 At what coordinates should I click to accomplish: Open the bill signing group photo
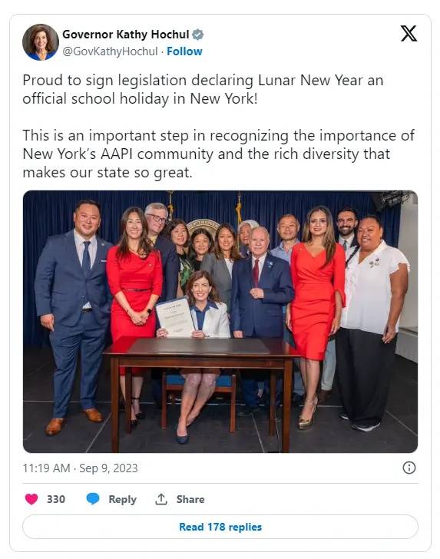220,322
